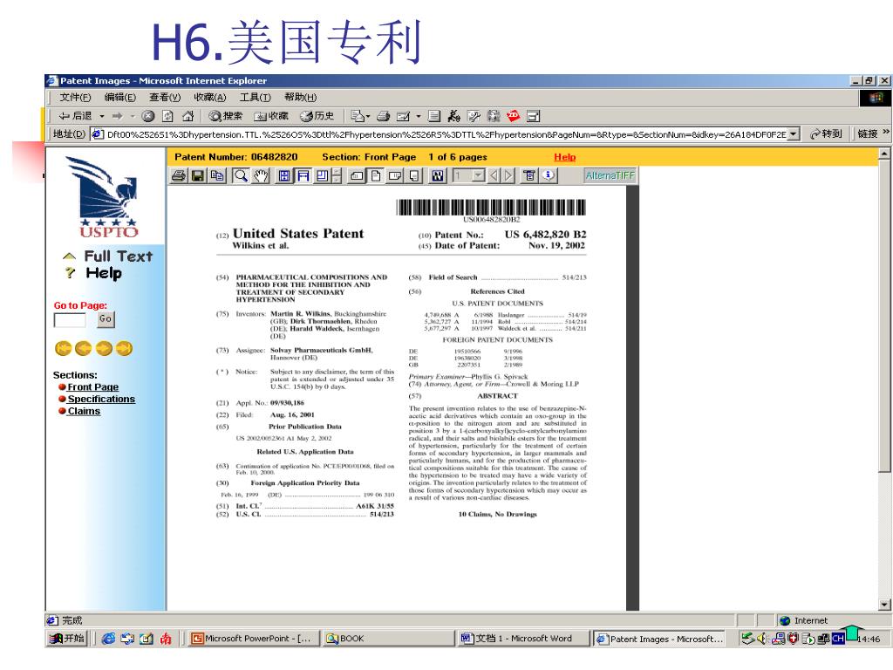Click the 开始 Start button
Screen dimensions: 893x670
[x=67, y=639]
